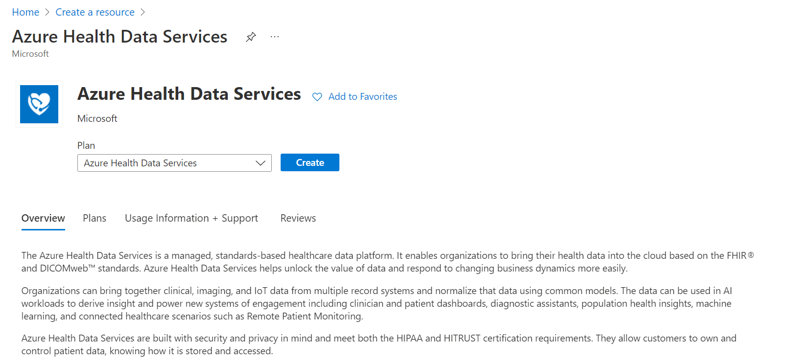Image resolution: width=788 pixels, height=364 pixels.
Task: Open the Usage Information + Support tab
Action: tap(191, 218)
